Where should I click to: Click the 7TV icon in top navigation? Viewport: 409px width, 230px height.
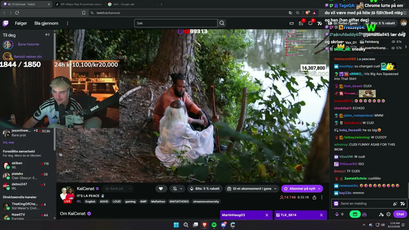pyautogui.click(x=320, y=23)
